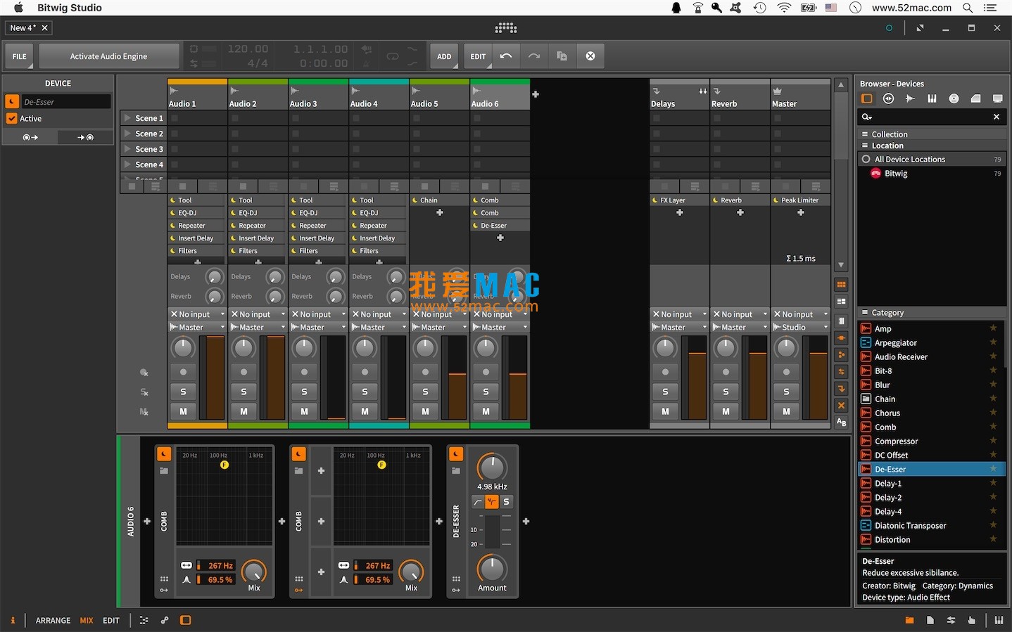This screenshot has height=632, width=1012.
Task: Favorite the Amp device star
Action: (x=993, y=328)
